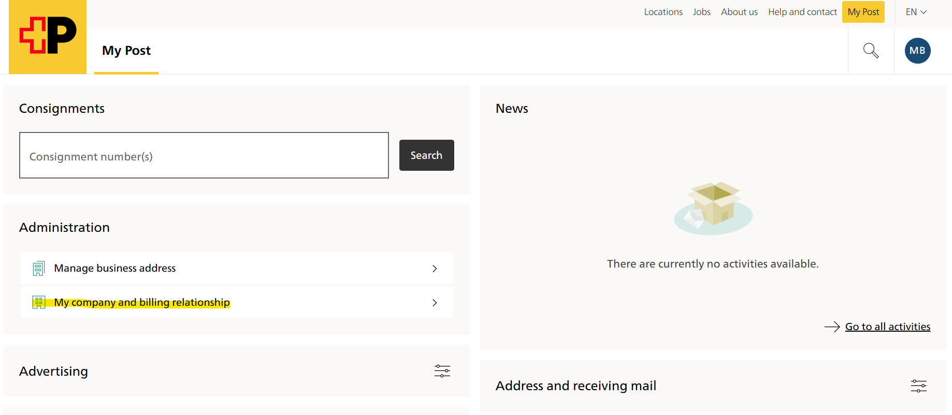Viewport: 952px width, 415px height.
Task: Open Advertising section settings sliders icon
Action: pyautogui.click(x=442, y=371)
